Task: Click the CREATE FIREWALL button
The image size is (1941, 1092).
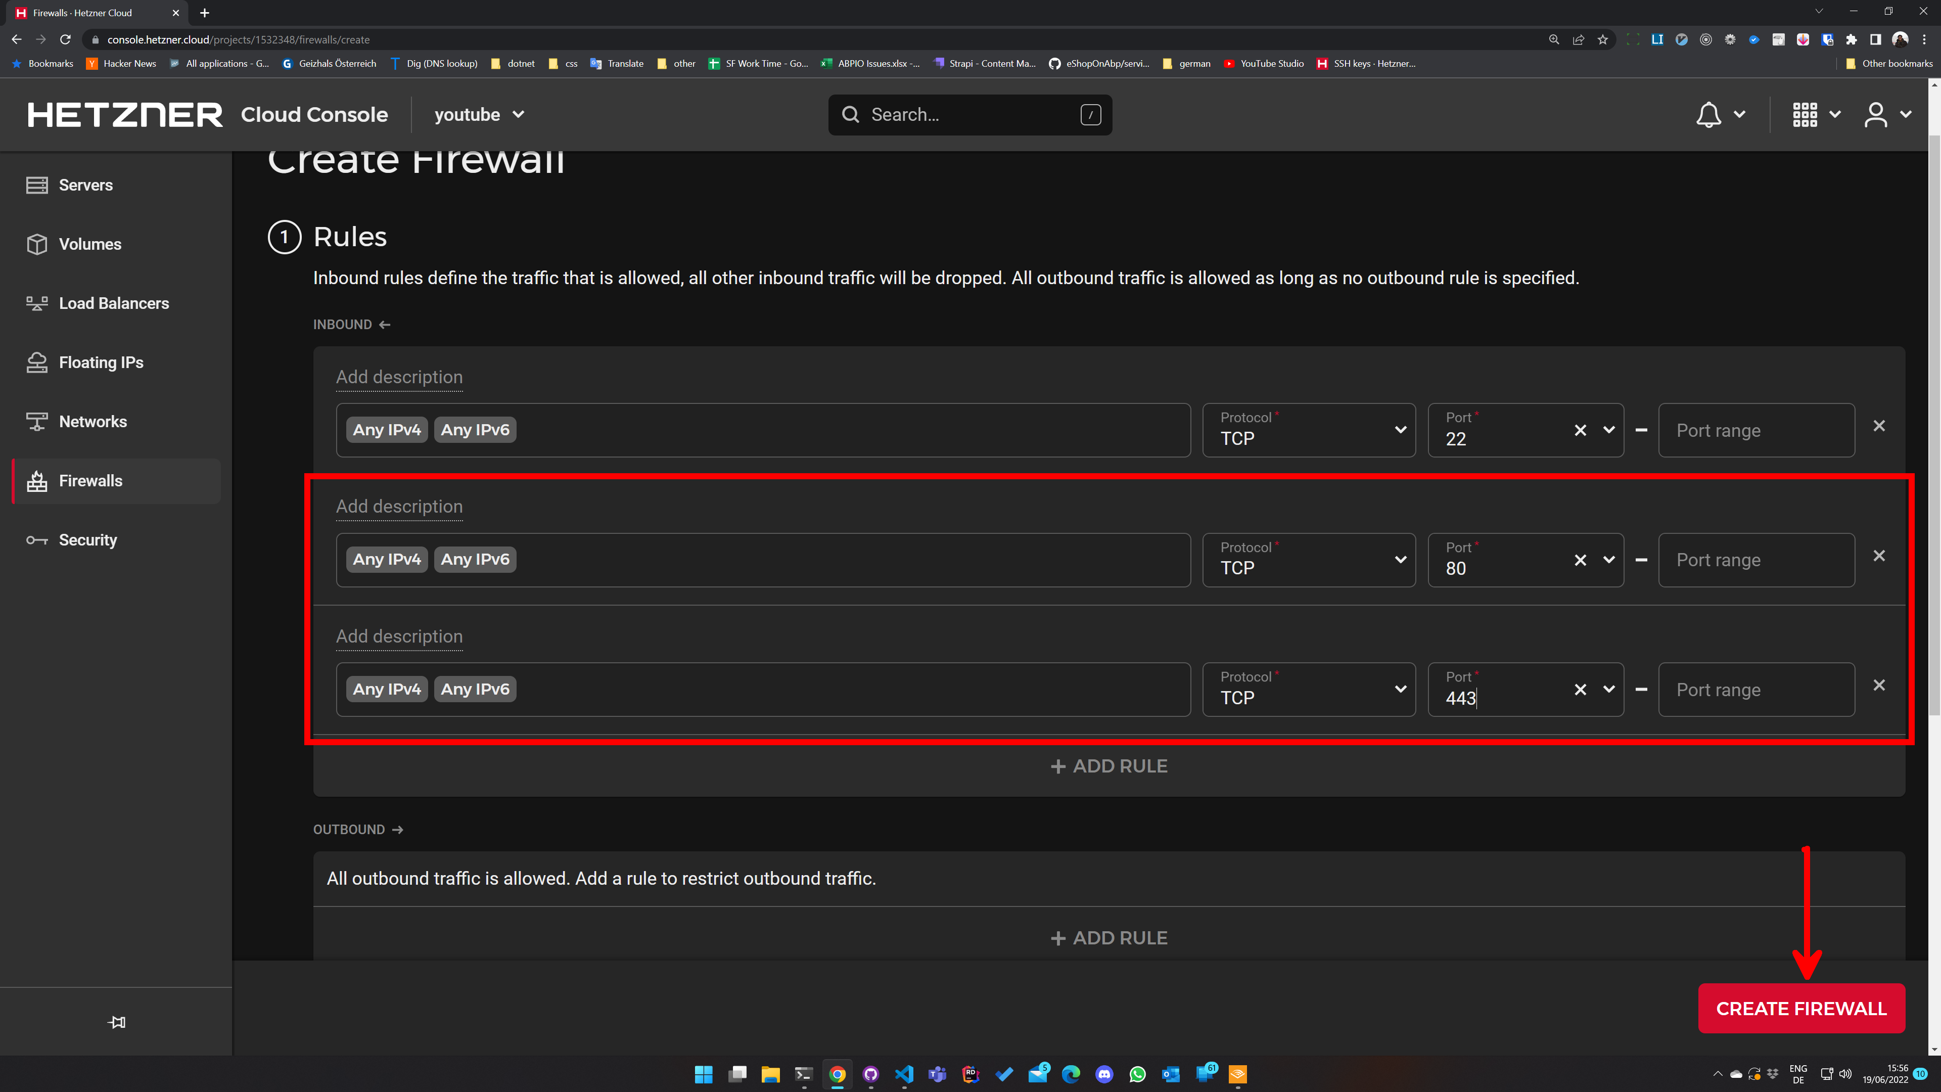Action: (1801, 1009)
